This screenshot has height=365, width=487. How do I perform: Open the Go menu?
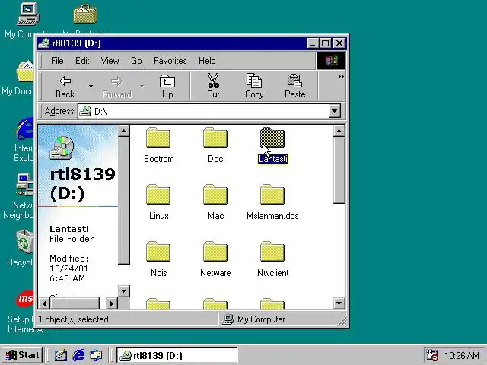click(x=136, y=61)
